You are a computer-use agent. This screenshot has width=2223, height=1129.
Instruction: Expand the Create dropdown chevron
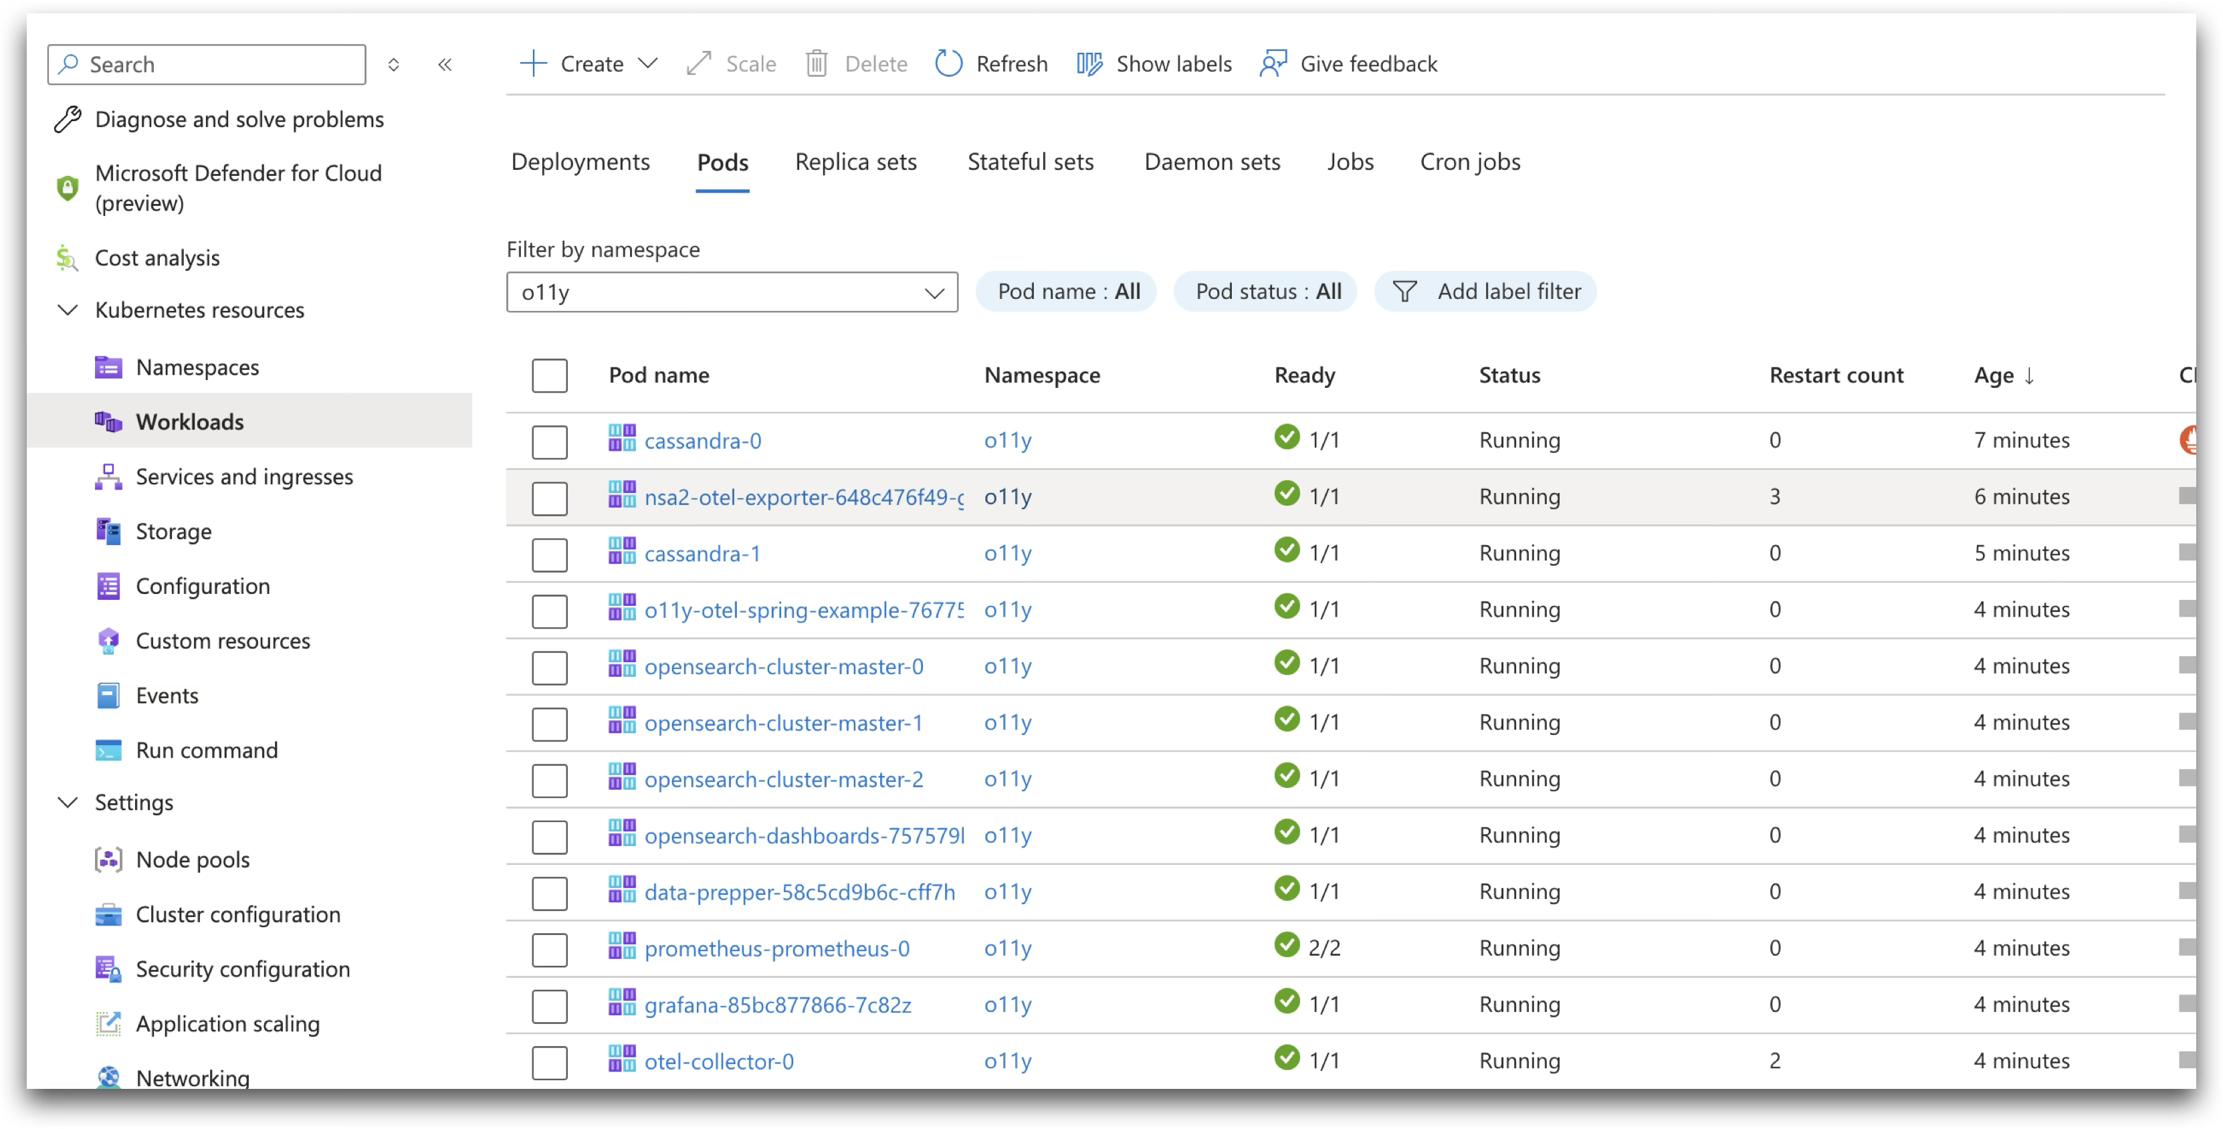point(648,64)
